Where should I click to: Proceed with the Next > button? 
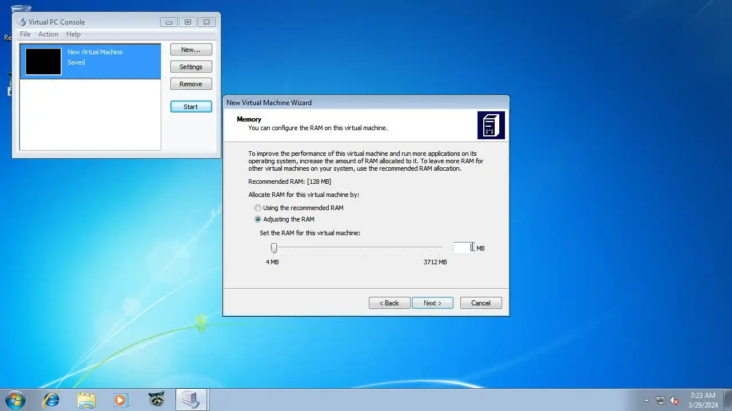pyautogui.click(x=432, y=303)
